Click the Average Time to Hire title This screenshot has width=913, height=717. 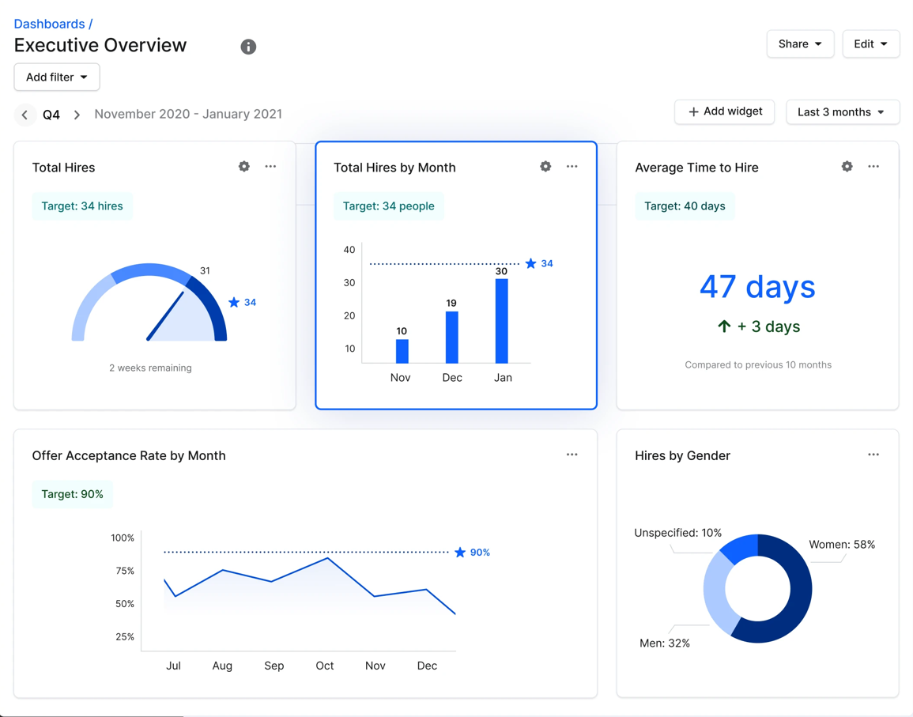tap(696, 168)
